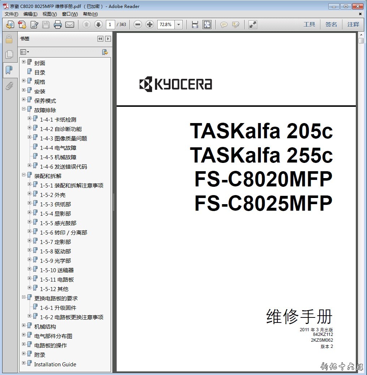Go to next page arrow

[x=98, y=25]
